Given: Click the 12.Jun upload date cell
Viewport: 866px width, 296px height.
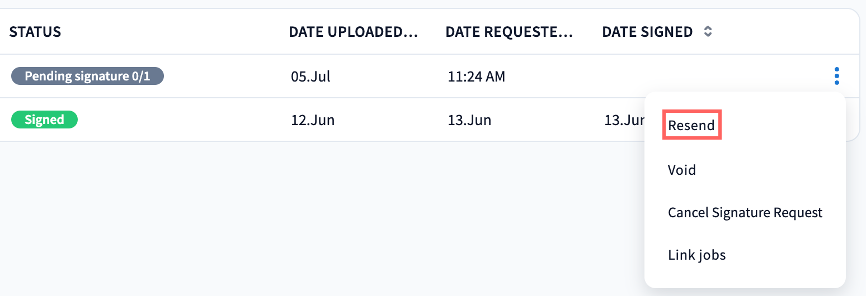Looking at the screenshot, I should [313, 120].
